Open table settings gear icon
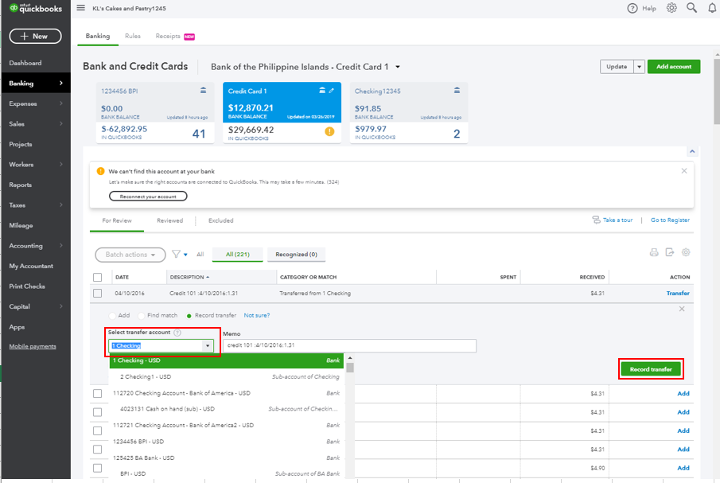Image resolution: width=720 pixels, height=483 pixels. [x=686, y=252]
